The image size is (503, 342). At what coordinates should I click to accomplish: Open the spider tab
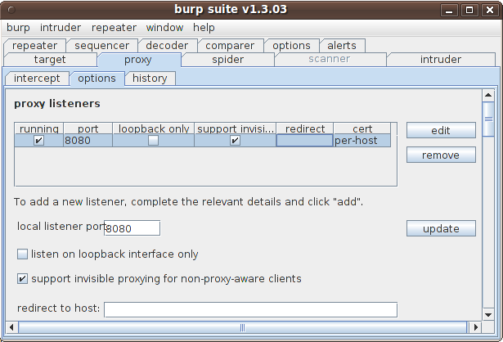pyautogui.click(x=227, y=60)
